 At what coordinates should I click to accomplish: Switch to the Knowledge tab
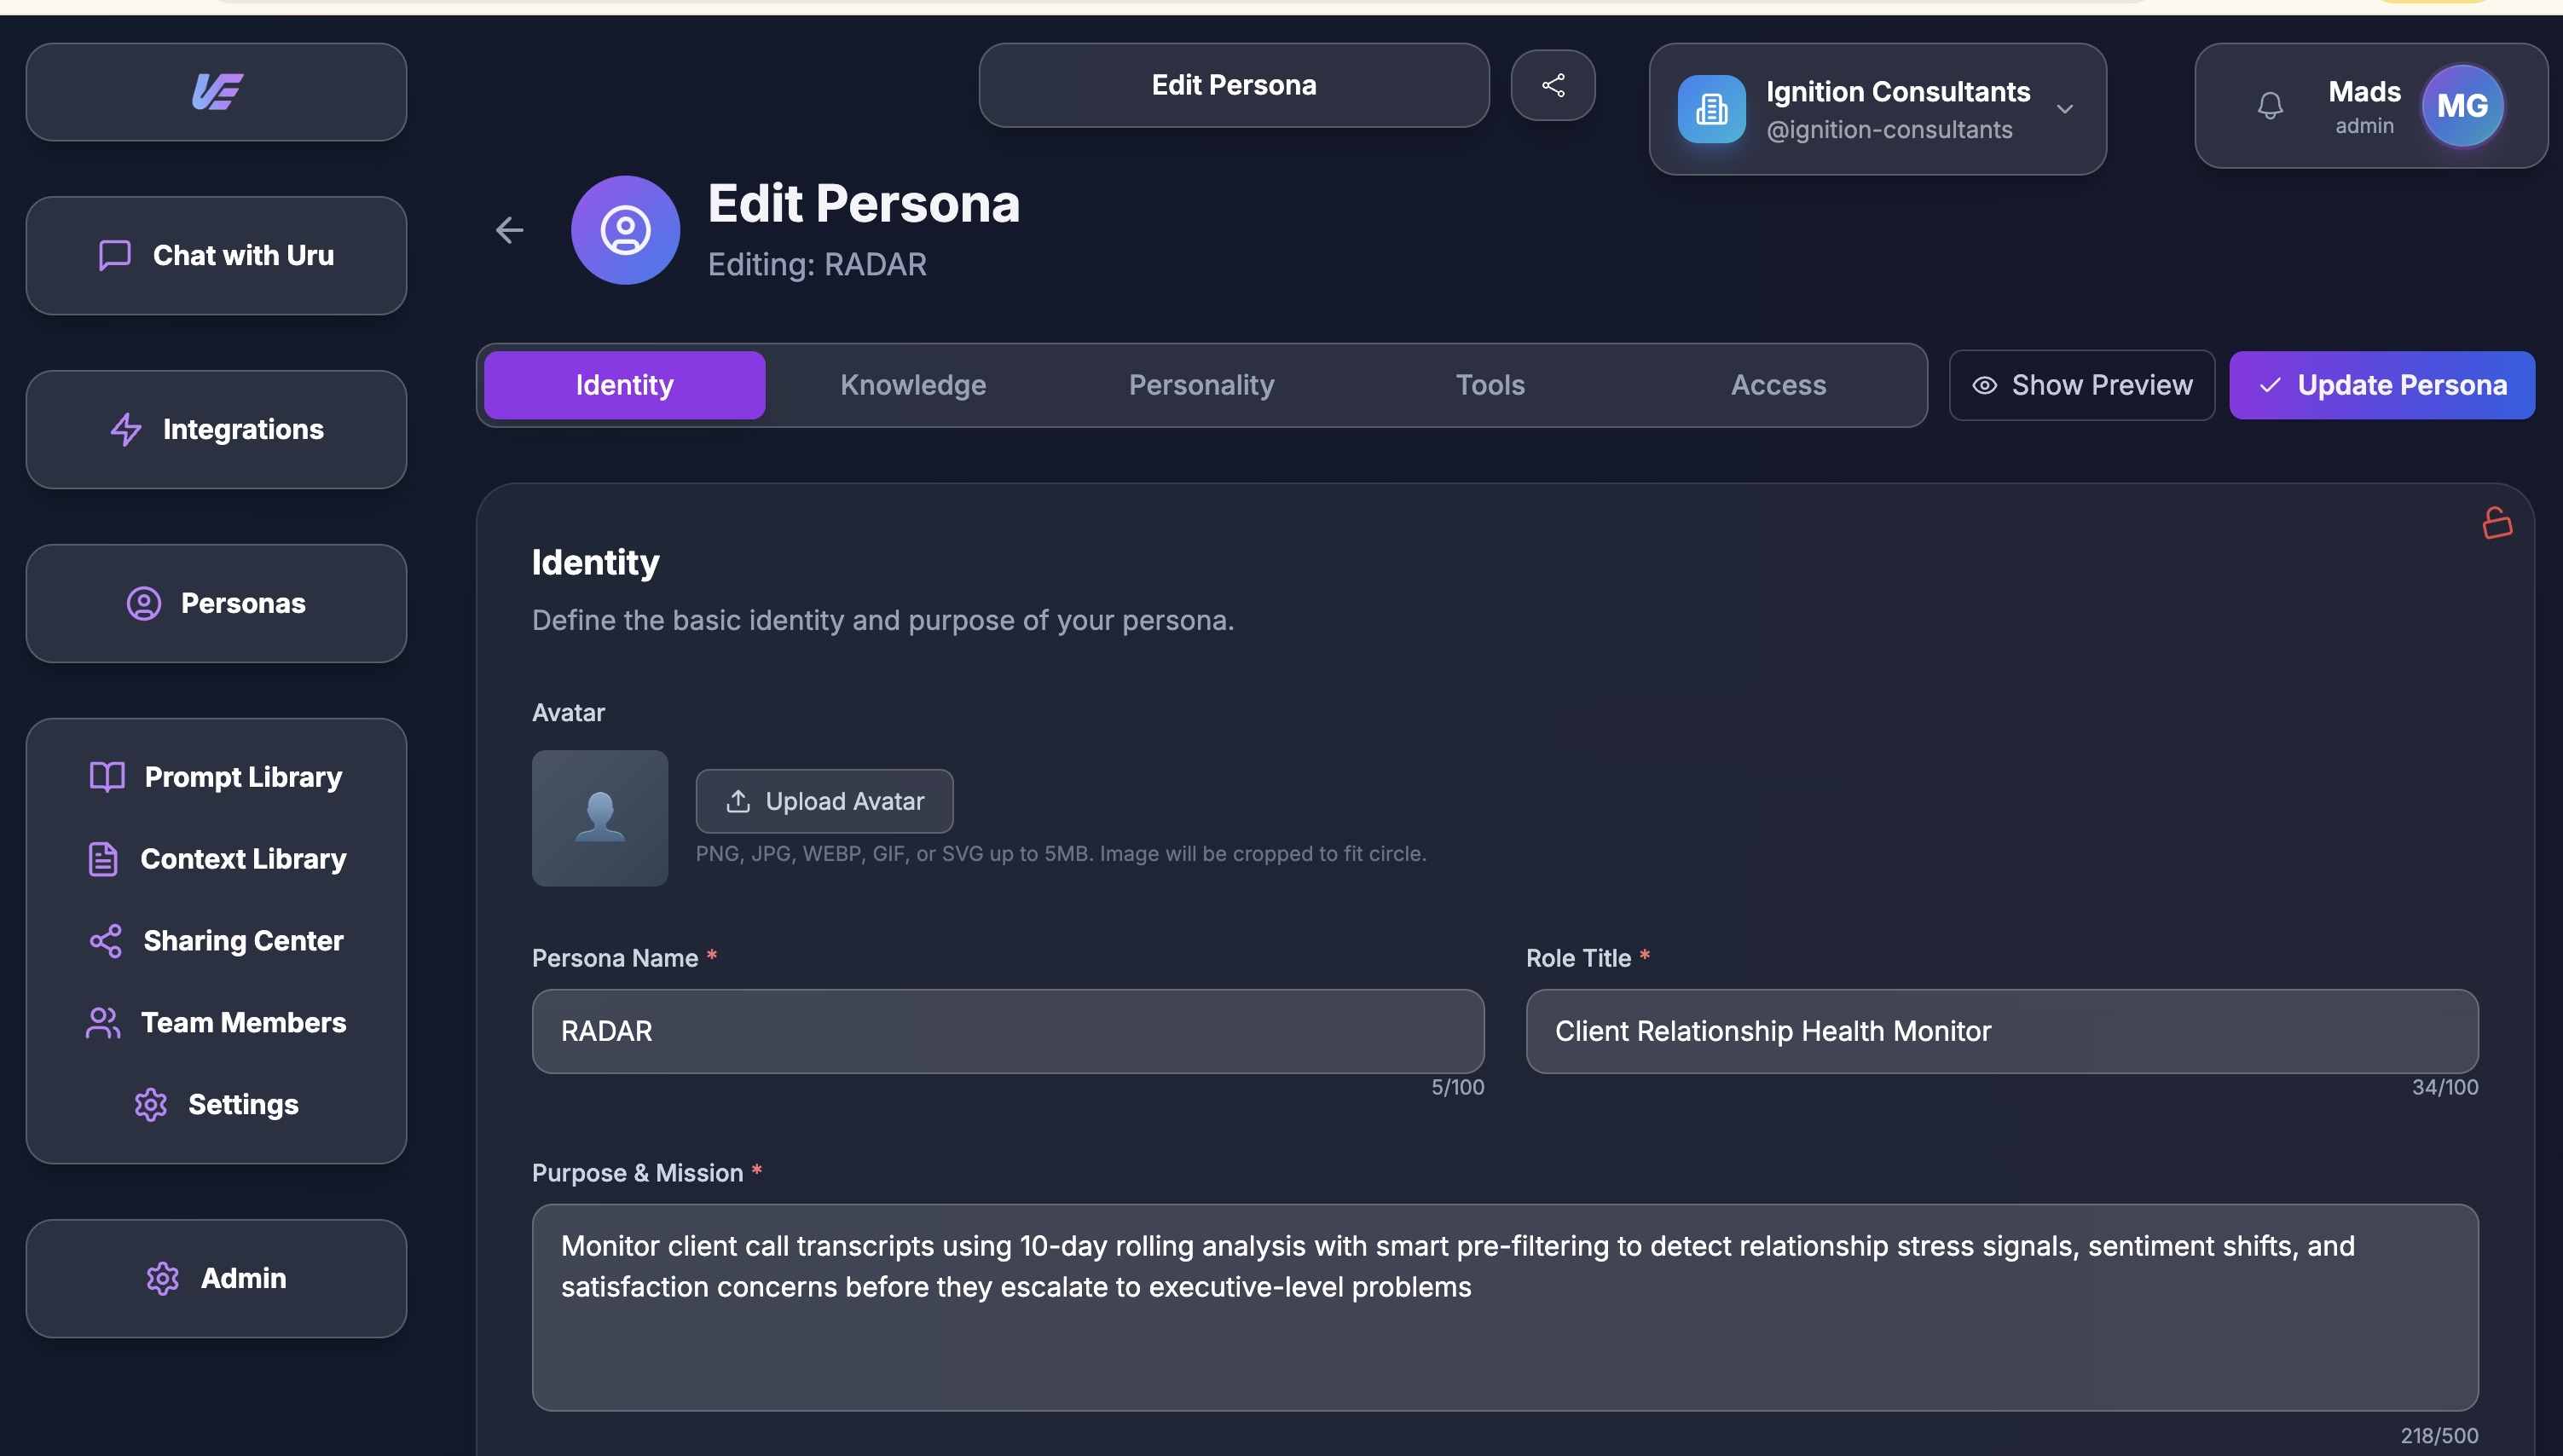coord(913,385)
